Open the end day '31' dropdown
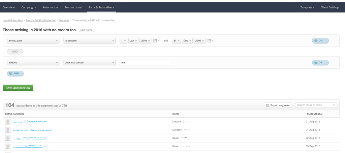The height and width of the screenshot is (153, 345). pyautogui.click(x=176, y=41)
